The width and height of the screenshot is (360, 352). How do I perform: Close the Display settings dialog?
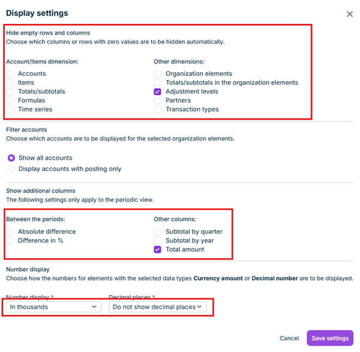(349, 14)
